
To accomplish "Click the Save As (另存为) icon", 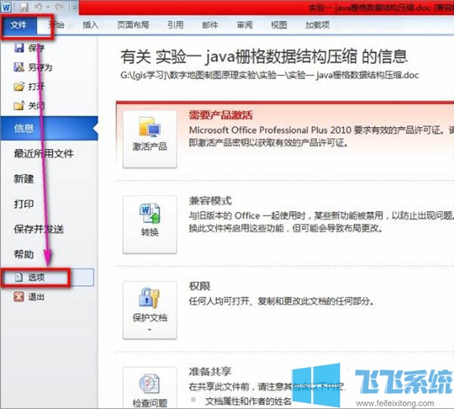I will coord(19,67).
